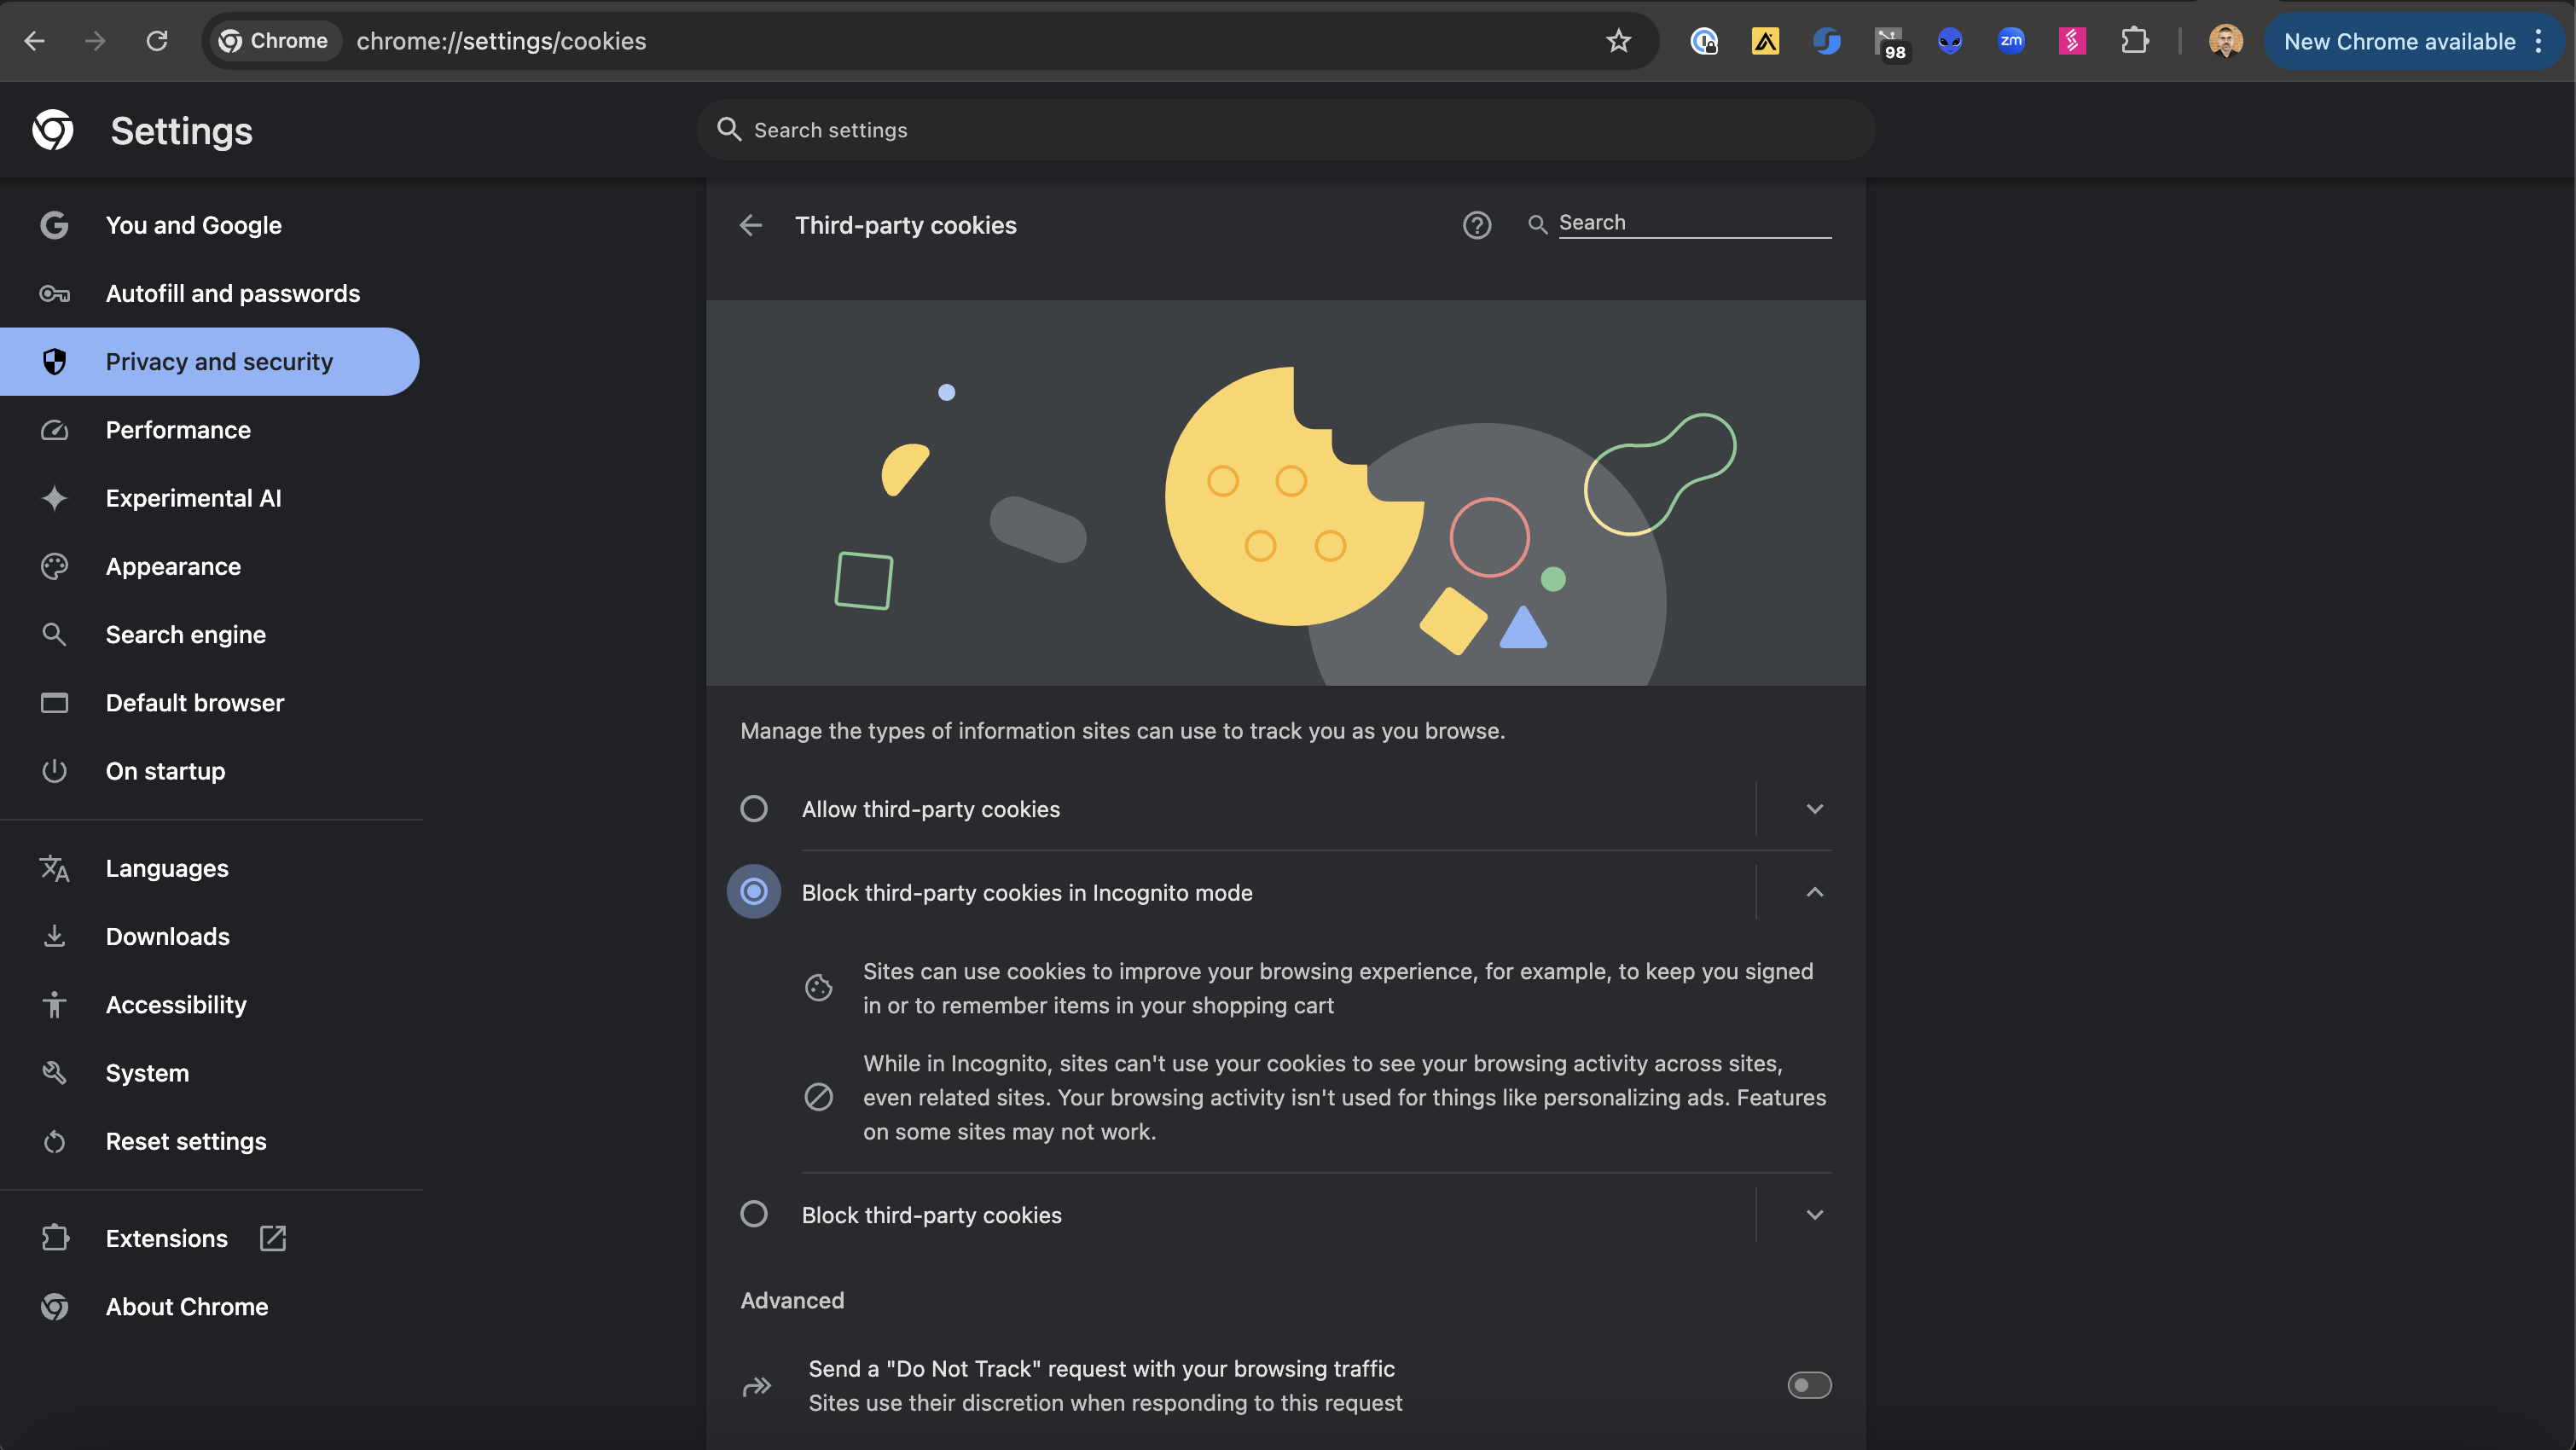The height and width of the screenshot is (1450, 2576).
Task: Click the back arrow beside Third-party cookies
Action: pyautogui.click(x=751, y=225)
